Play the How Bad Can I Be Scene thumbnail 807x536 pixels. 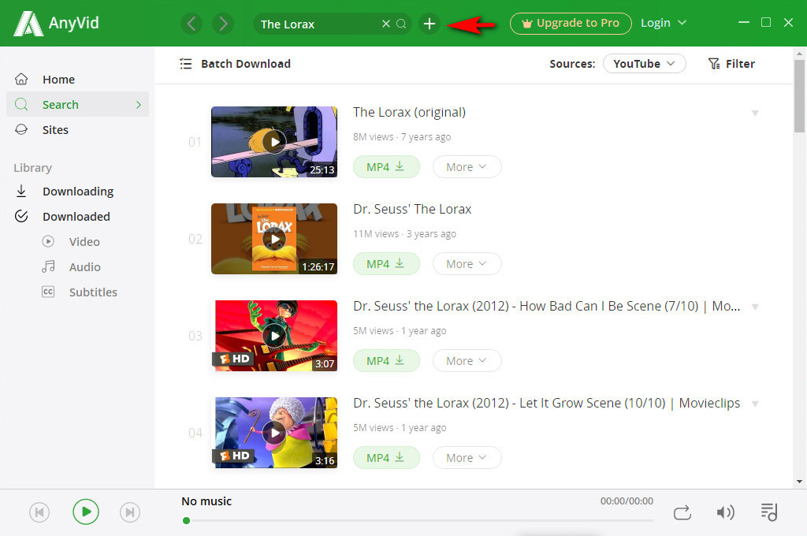(274, 336)
